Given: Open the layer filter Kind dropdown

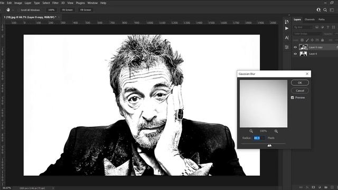Looking at the screenshot, I should pyautogui.click(x=303, y=27).
